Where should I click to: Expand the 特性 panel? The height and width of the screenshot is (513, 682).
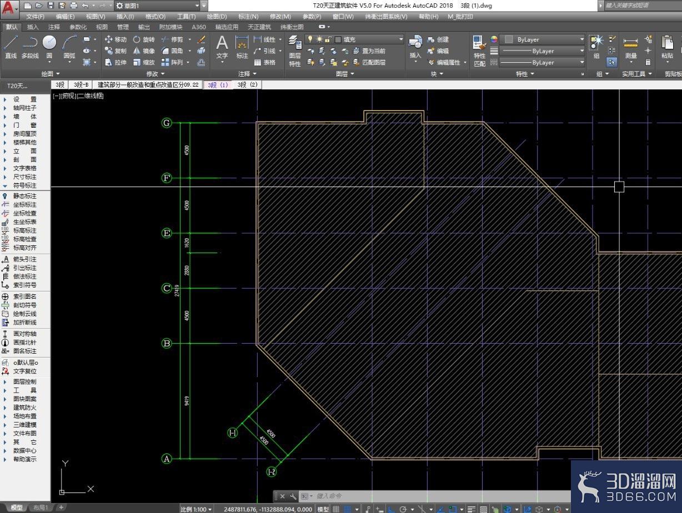click(x=525, y=74)
